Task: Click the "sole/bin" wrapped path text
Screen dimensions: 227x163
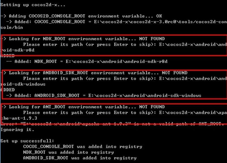Action: [12, 27]
